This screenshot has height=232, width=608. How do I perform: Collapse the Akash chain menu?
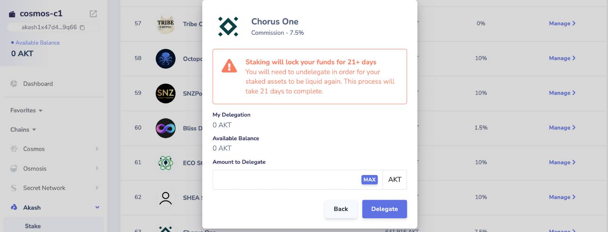(97, 207)
